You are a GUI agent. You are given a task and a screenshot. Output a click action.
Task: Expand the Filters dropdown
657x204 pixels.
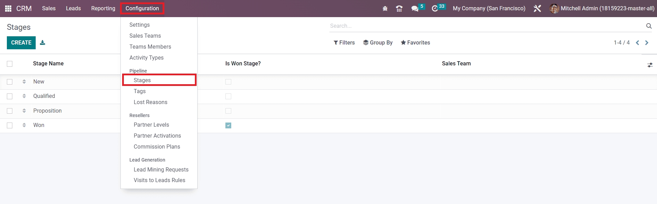344,42
